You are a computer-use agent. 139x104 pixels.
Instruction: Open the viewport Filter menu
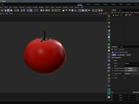[6, 13]
